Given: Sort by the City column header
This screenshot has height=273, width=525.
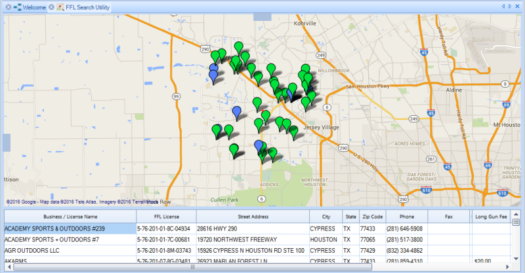Looking at the screenshot, I should click(x=326, y=217).
